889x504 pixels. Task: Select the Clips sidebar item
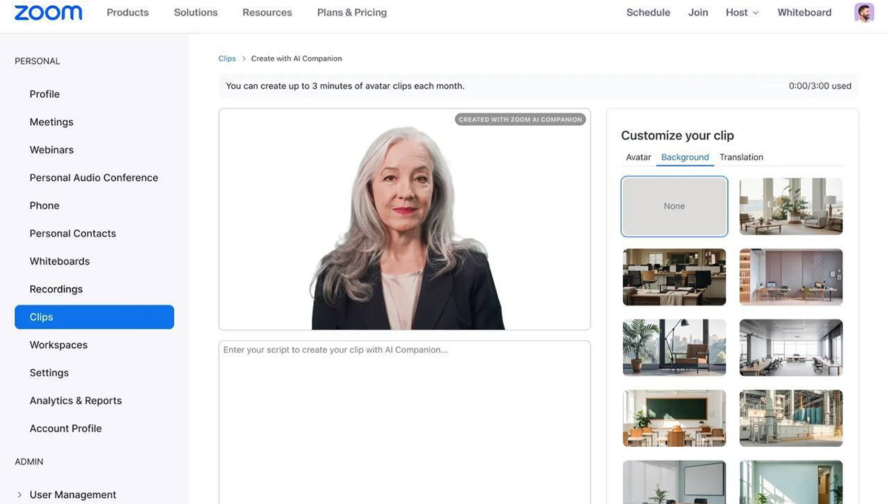94,317
